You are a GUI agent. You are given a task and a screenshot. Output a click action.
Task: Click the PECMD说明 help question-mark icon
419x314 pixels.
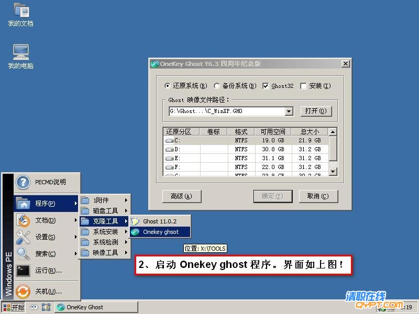click(x=23, y=183)
